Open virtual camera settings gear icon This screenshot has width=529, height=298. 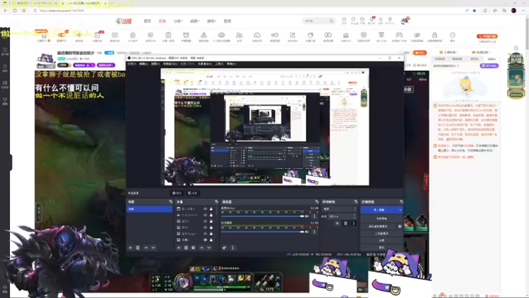pos(400,226)
